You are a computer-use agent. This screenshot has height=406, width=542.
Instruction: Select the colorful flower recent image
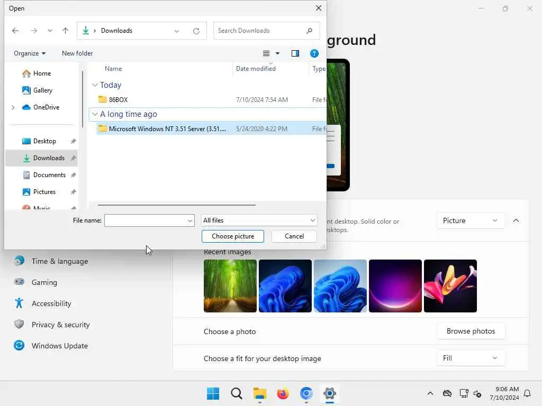(450, 286)
